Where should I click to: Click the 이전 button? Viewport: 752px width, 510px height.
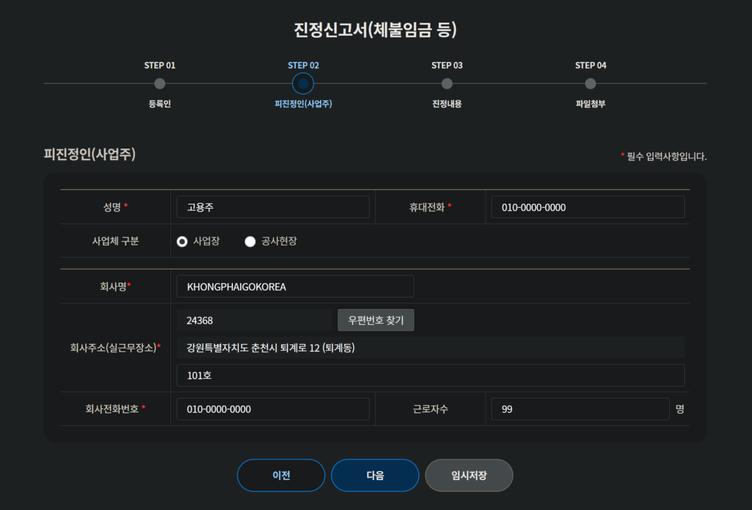pyautogui.click(x=281, y=475)
